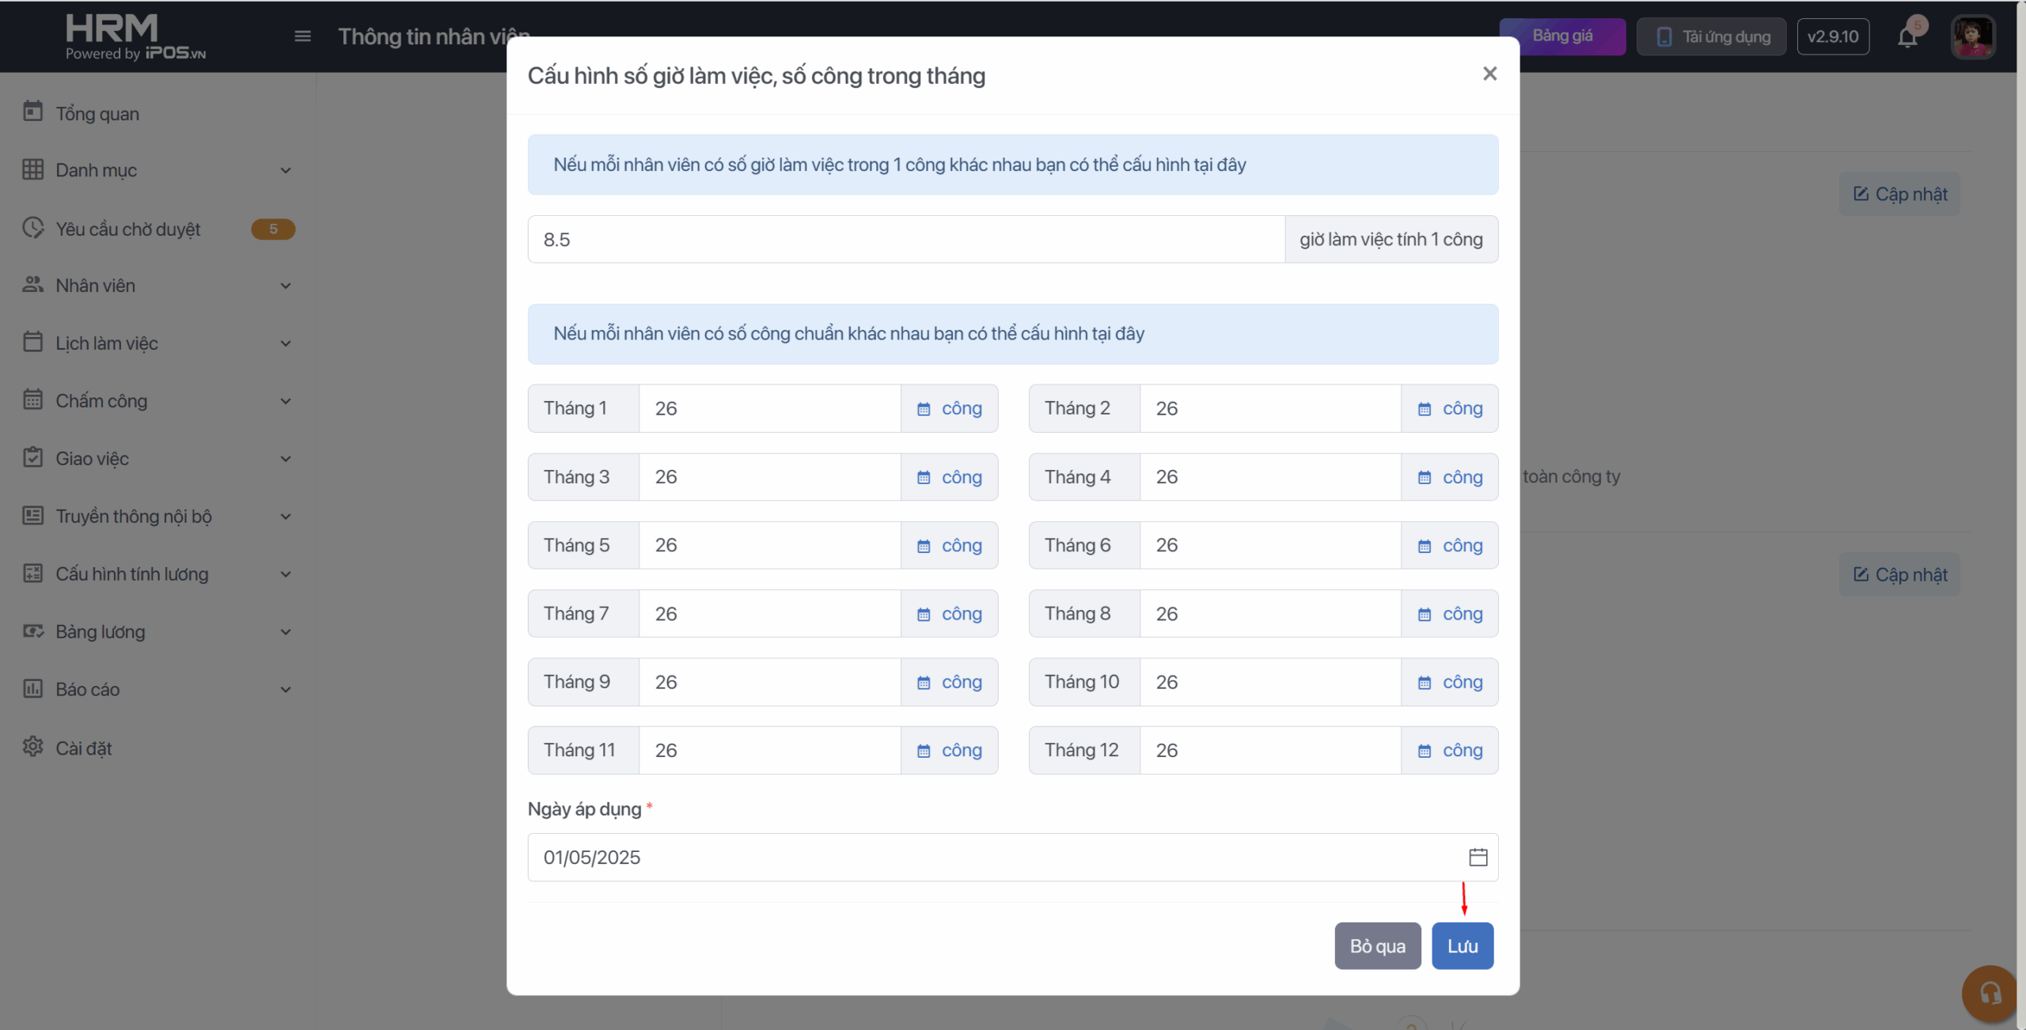
Task: Click the Tải ứng dụng button
Action: (1711, 36)
